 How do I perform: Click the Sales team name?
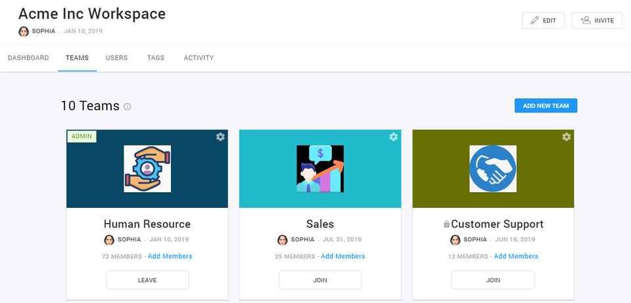click(x=320, y=224)
